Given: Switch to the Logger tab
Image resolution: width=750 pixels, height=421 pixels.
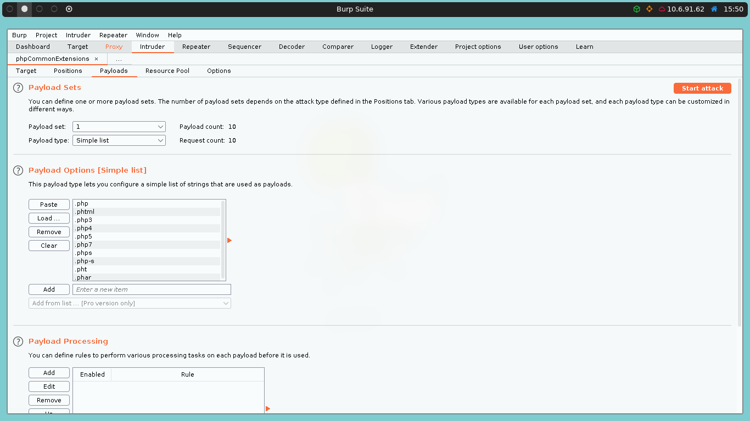Looking at the screenshot, I should click(382, 47).
